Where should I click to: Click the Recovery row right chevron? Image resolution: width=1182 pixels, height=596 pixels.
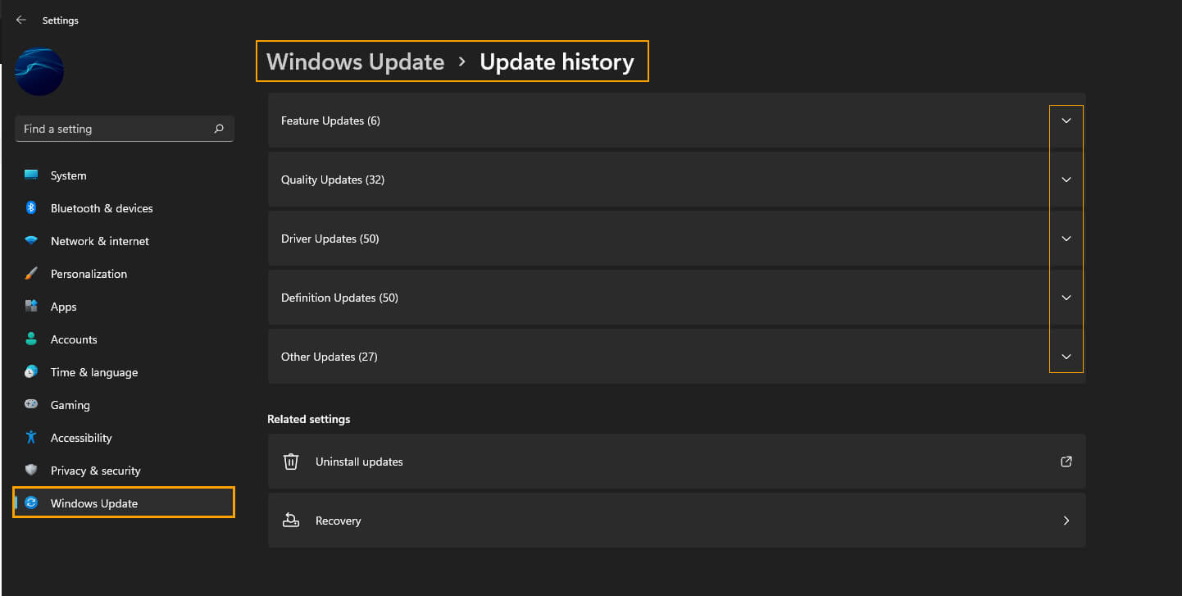point(1066,521)
